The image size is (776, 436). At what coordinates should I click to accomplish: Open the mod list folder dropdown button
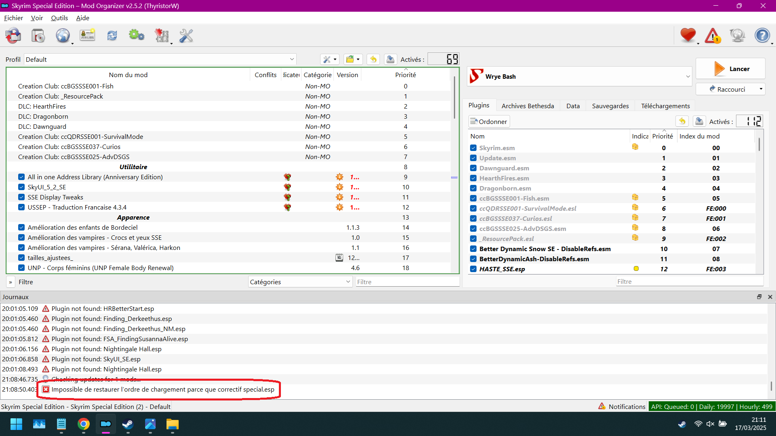coord(353,59)
